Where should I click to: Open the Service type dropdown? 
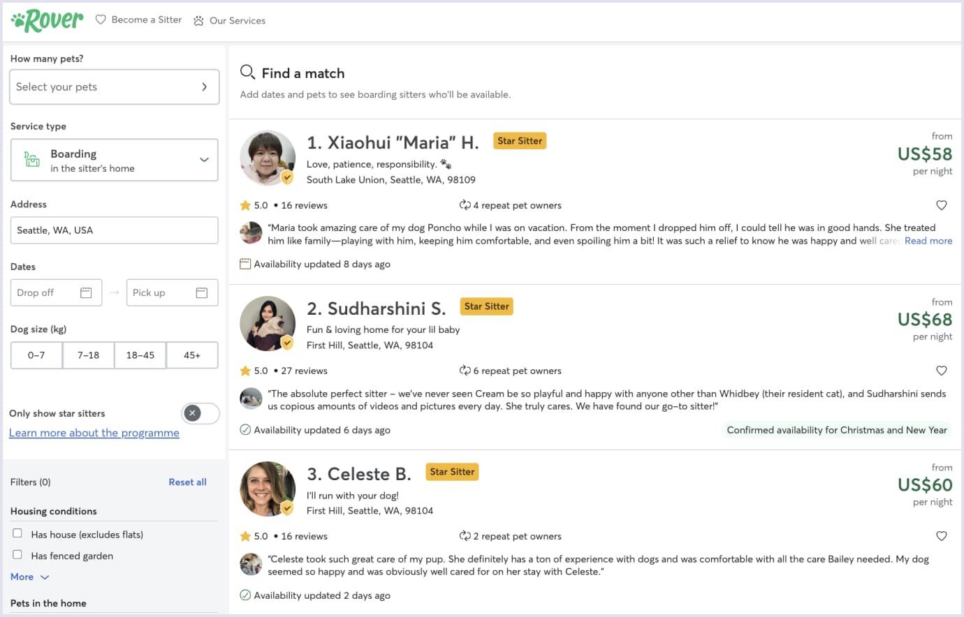(x=114, y=160)
